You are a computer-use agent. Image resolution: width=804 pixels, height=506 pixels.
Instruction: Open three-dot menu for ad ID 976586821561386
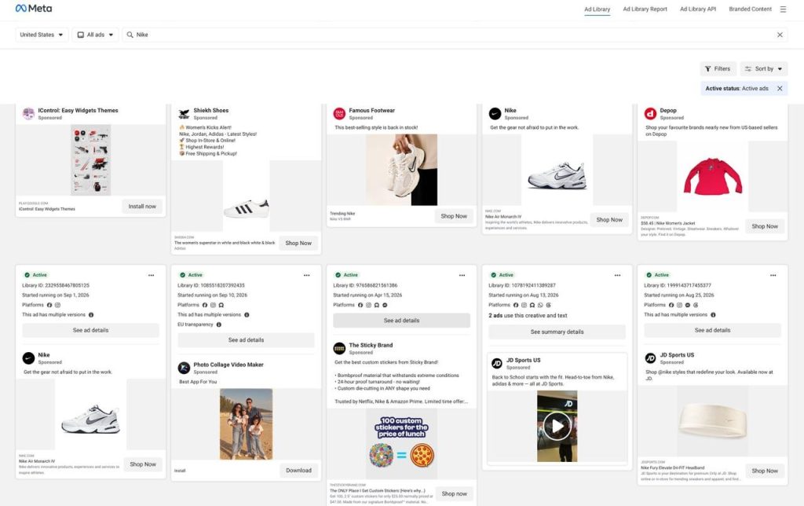[x=462, y=276]
